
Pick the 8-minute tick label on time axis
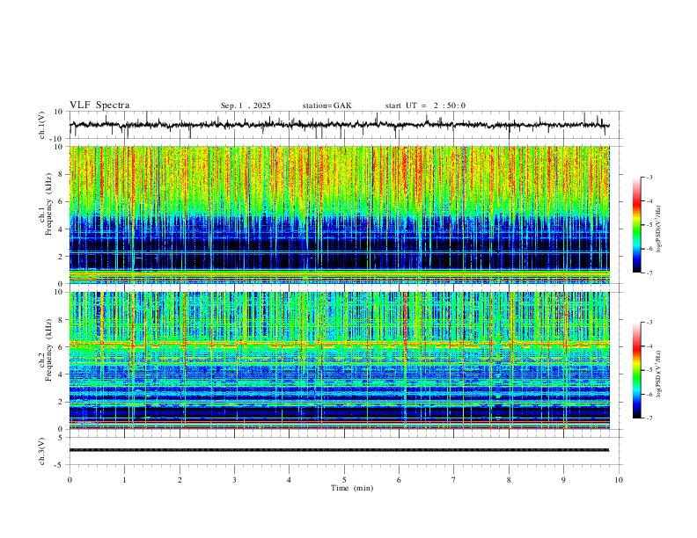(x=509, y=480)
